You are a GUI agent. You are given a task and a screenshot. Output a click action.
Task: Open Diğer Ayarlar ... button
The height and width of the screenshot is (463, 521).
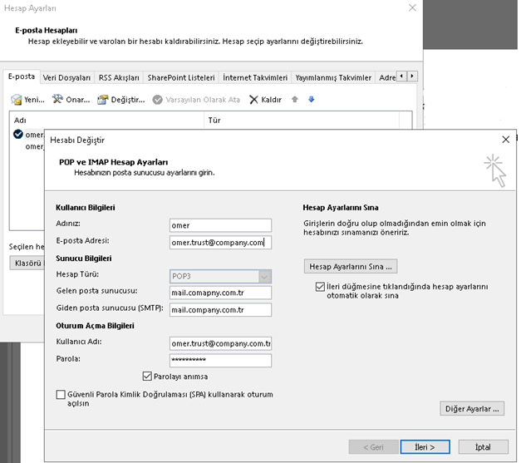(472, 408)
